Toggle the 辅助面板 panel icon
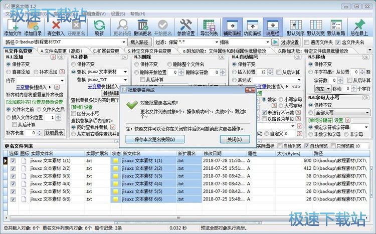This screenshot has height=234, width=376. tap(232, 27)
